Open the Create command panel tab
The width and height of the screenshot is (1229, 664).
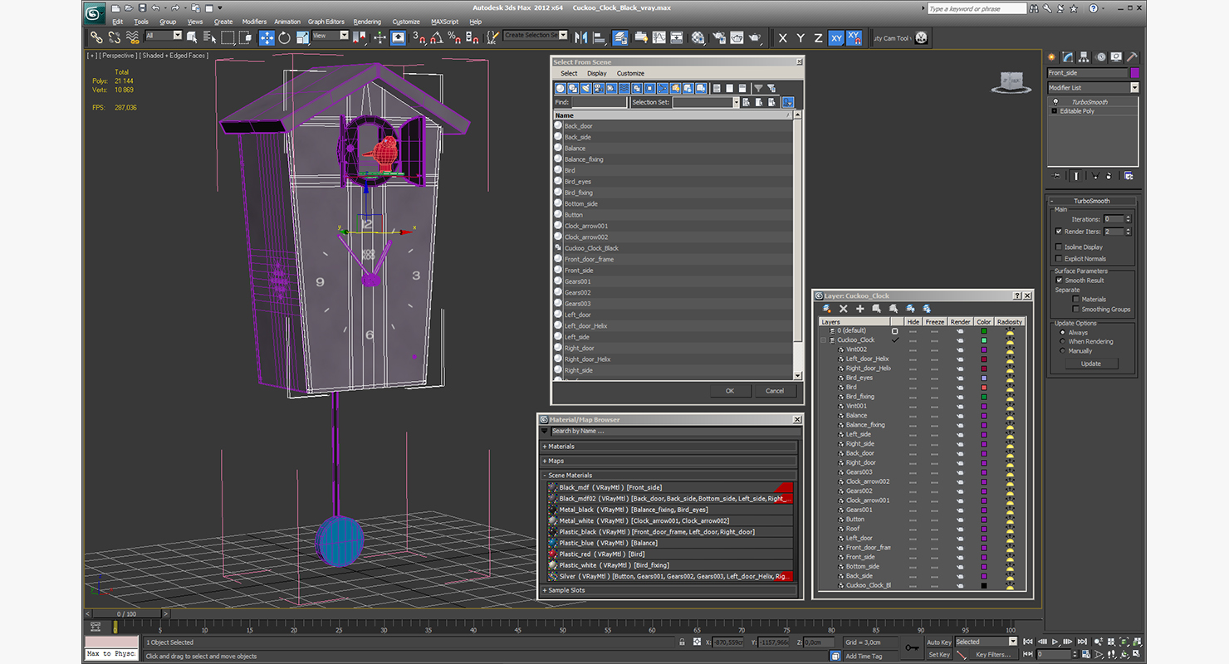coord(1051,57)
